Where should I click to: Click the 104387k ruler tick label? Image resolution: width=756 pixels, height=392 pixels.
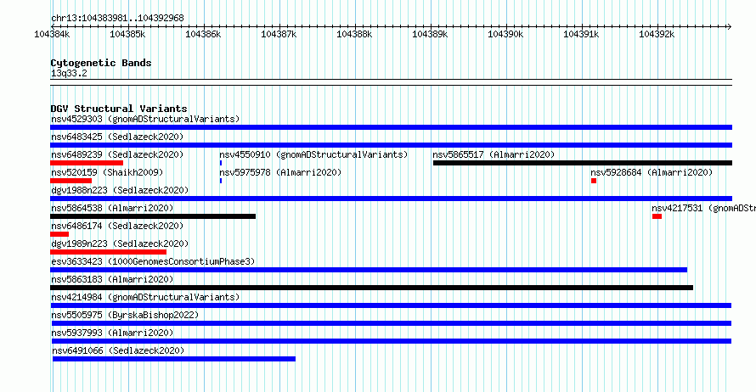tap(279, 34)
